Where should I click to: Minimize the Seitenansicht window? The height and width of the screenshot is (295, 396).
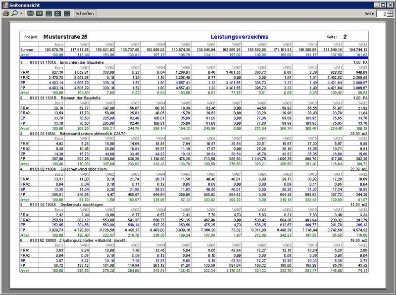tap(376, 4)
